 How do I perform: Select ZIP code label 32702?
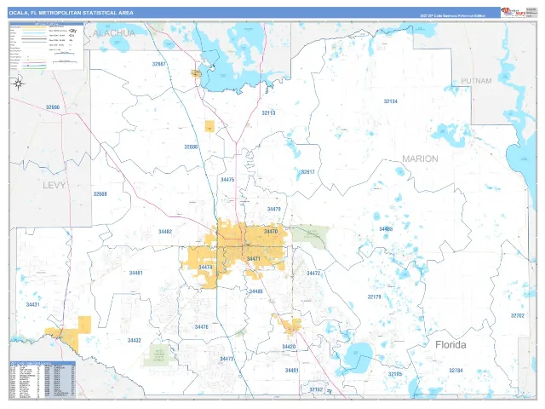[x=518, y=316]
